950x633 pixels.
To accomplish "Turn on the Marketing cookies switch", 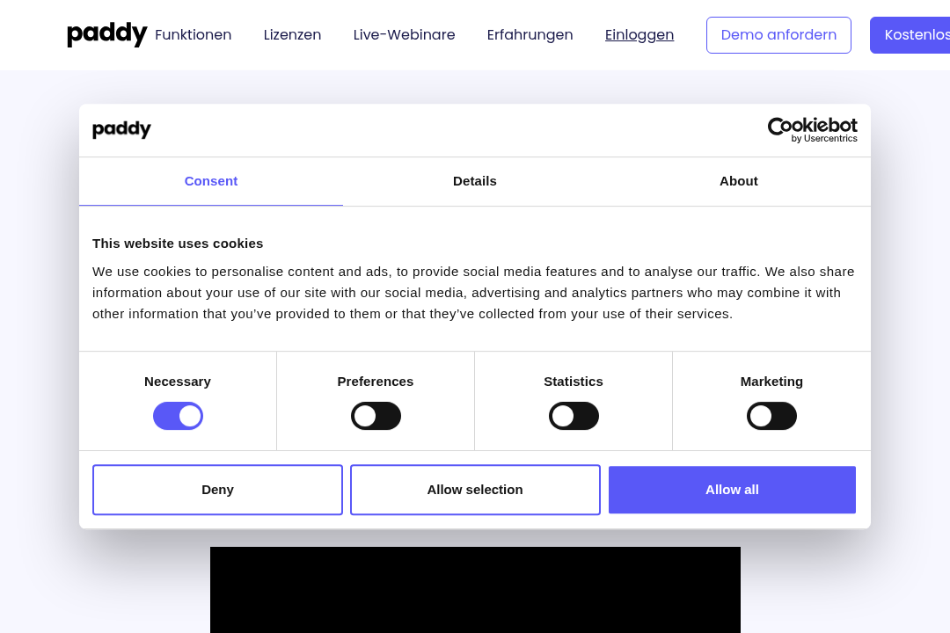I will click(772, 416).
